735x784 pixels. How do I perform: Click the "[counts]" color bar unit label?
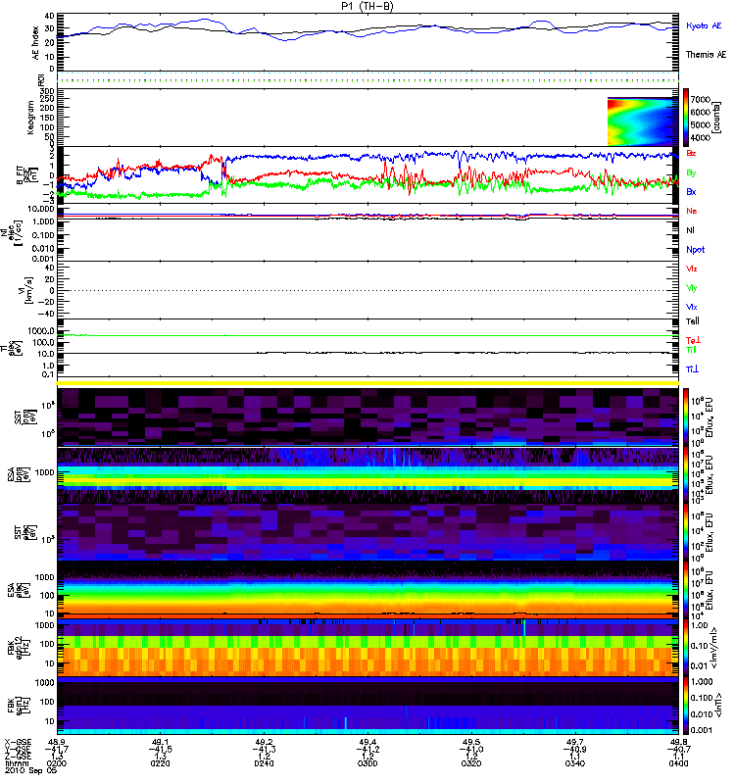716,118
